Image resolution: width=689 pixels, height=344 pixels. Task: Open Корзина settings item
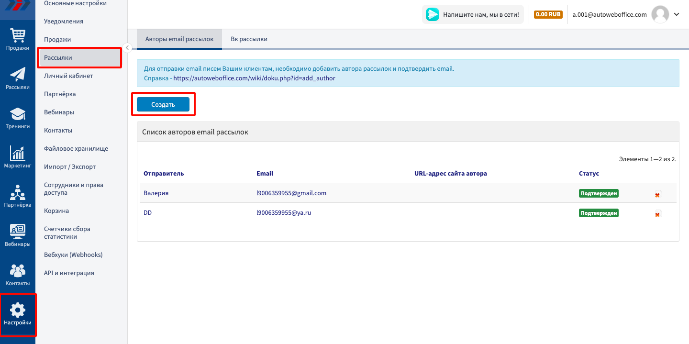click(56, 211)
